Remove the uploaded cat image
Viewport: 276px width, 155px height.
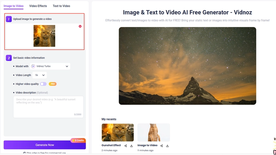pos(80,26)
